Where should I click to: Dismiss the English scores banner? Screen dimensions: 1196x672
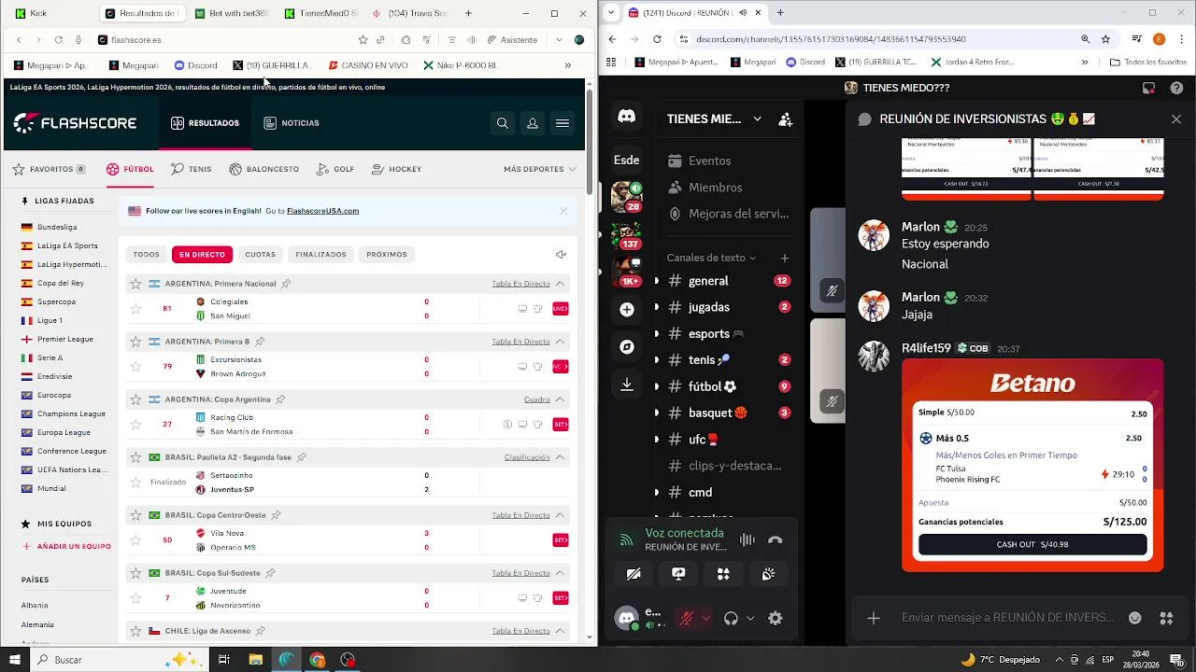(x=563, y=211)
